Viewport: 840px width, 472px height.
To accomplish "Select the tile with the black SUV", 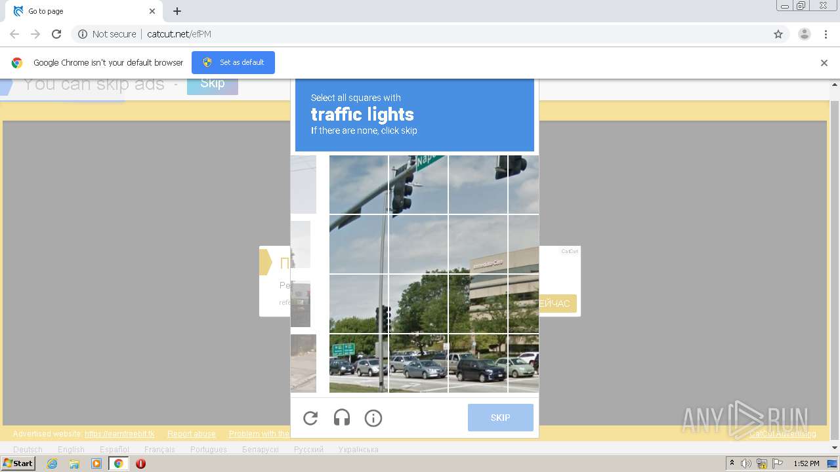I will [x=478, y=363].
